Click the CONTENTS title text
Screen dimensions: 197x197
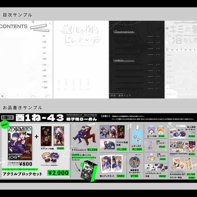[x=14, y=26]
